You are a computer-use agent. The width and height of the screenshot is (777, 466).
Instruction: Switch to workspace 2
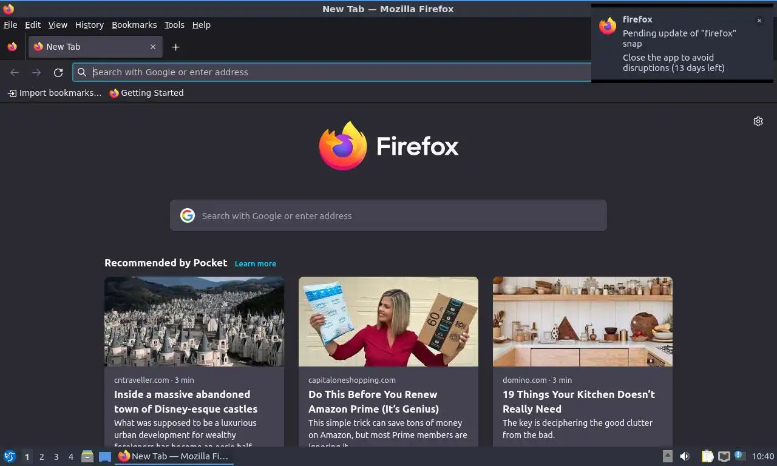pos(41,457)
